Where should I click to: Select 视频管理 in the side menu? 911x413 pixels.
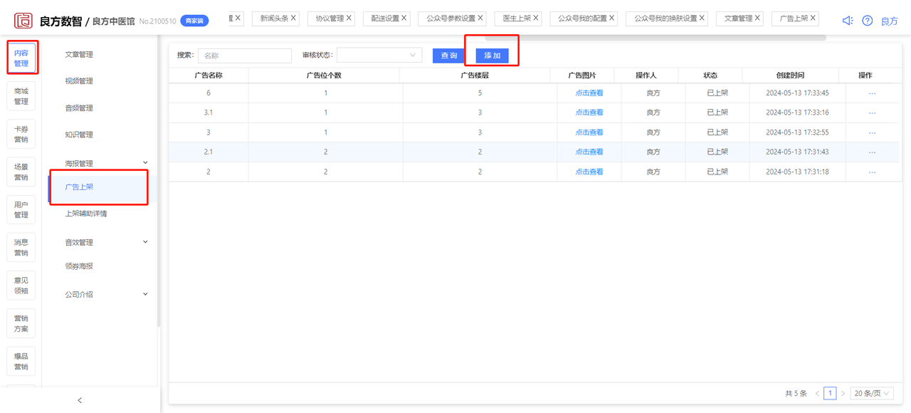(x=79, y=81)
